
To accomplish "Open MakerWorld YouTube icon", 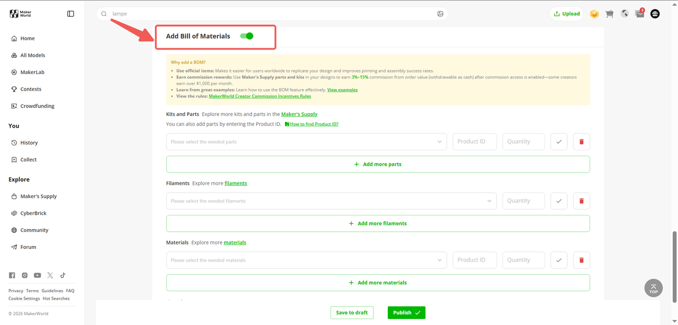I will coord(38,275).
